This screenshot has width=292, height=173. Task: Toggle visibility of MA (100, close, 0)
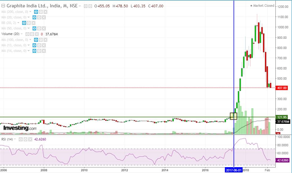point(36,40)
